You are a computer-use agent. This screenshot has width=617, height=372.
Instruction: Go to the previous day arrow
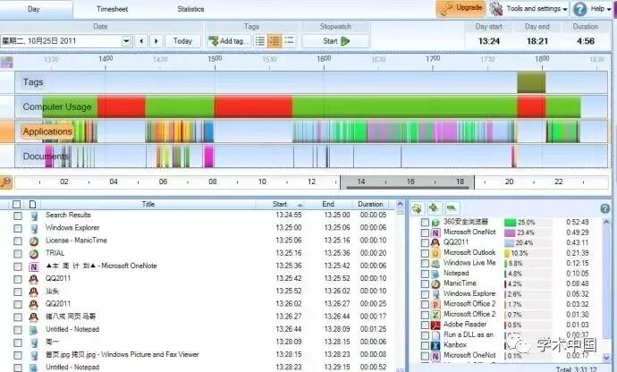[141, 41]
